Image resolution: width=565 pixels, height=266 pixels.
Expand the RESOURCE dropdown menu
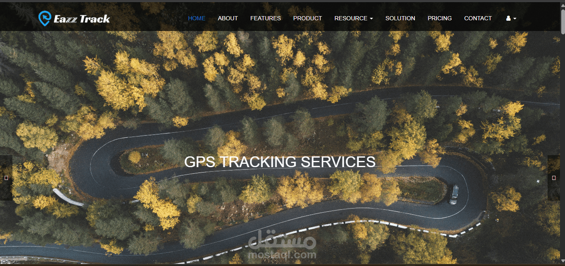[x=354, y=18]
